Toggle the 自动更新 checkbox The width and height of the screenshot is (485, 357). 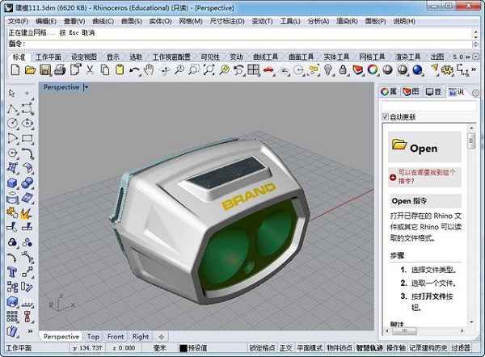point(386,117)
